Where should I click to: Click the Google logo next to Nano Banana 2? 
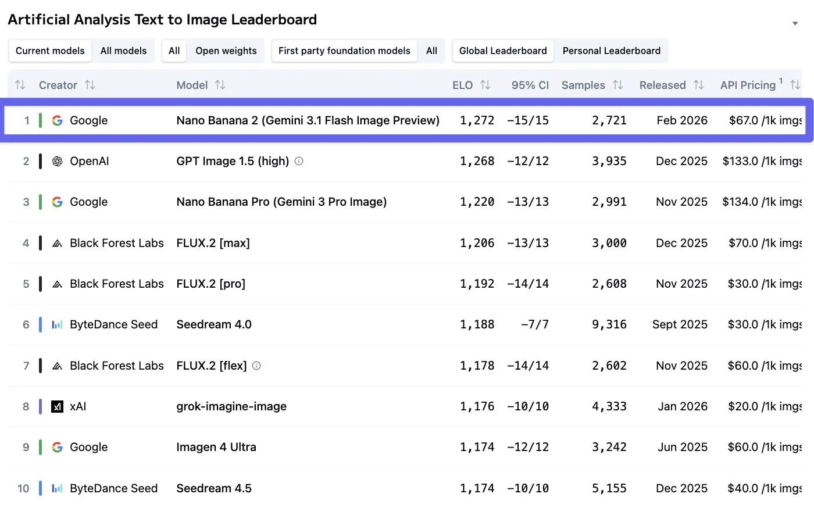point(57,120)
